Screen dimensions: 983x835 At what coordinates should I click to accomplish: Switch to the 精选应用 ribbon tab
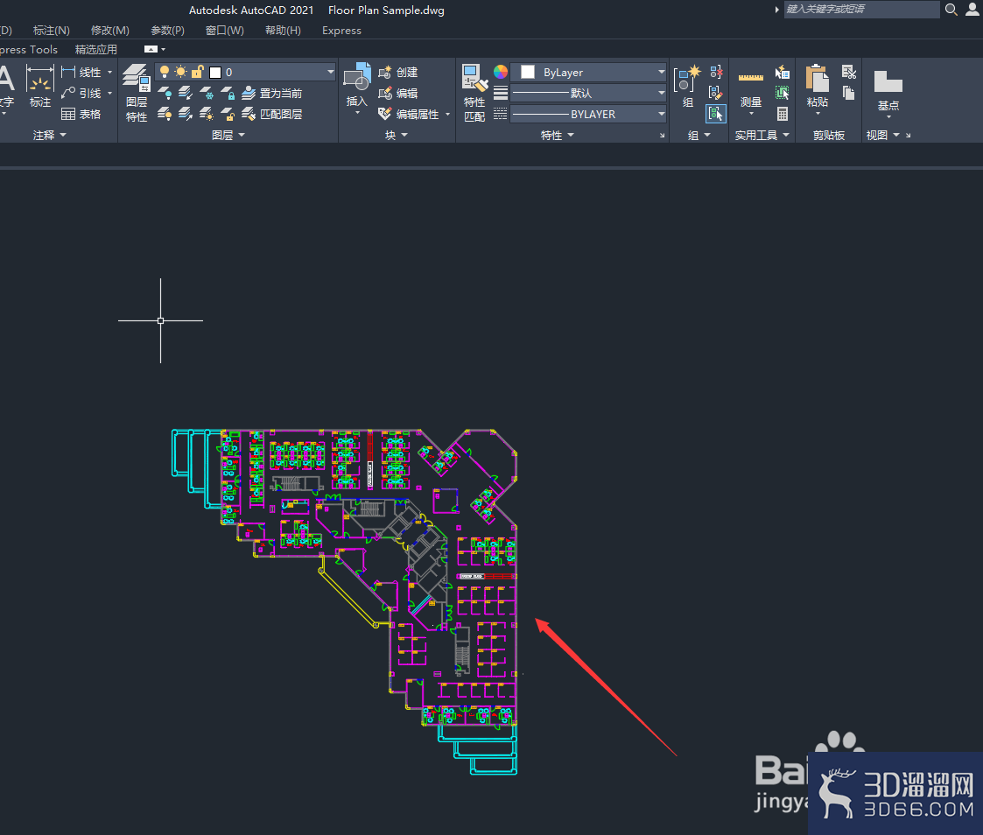click(96, 49)
